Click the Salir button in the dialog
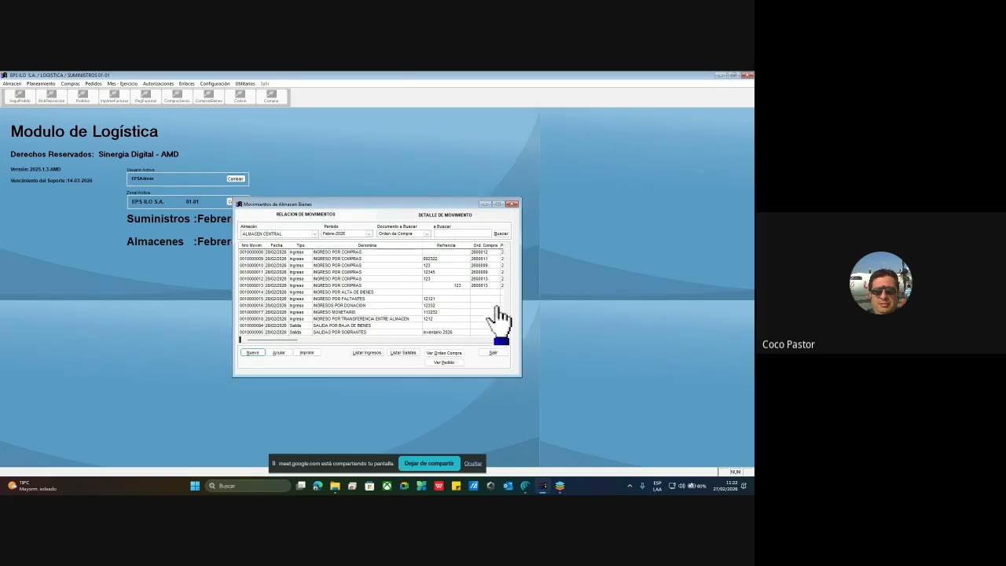This screenshot has height=566, width=1006. (x=493, y=353)
